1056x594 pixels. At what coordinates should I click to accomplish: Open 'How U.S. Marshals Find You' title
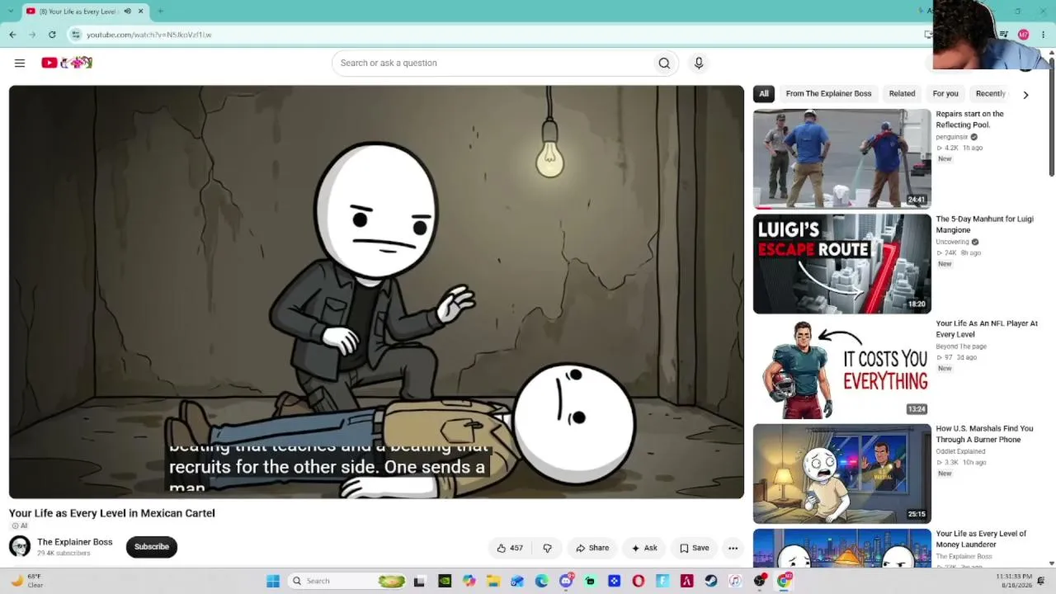pos(984,434)
